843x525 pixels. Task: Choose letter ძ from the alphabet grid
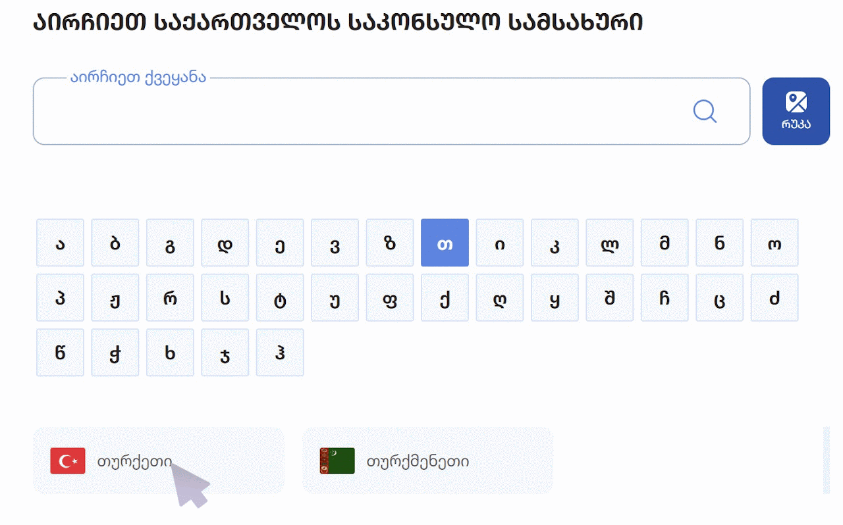point(775,297)
